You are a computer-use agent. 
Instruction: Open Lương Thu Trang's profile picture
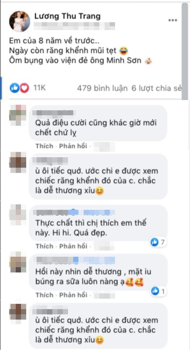pos(20,21)
